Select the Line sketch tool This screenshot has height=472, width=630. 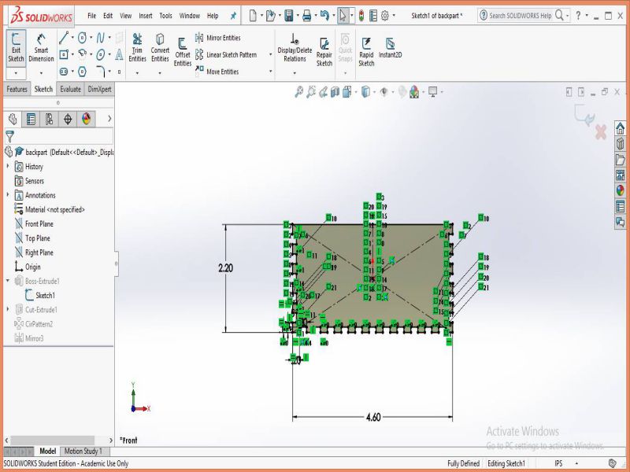coord(64,38)
